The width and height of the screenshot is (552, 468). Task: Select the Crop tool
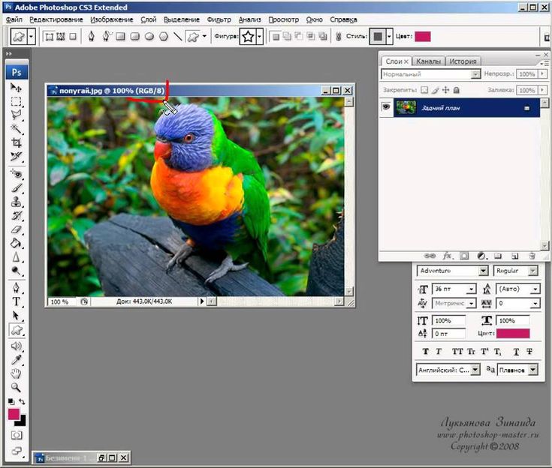coord(16,142)
